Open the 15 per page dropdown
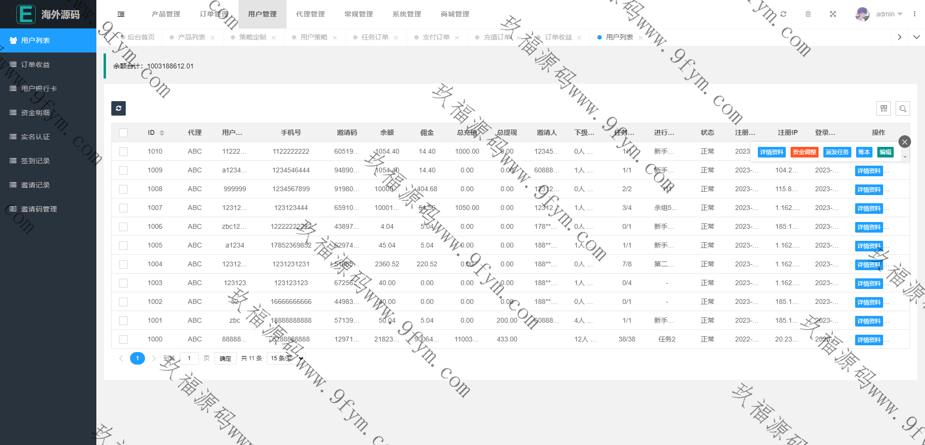The height and width of the screenshot is (445, 925). coord(286,358)
